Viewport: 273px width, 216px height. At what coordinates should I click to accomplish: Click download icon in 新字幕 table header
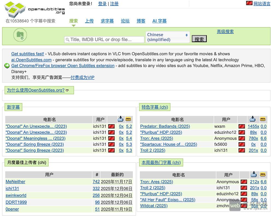point(121,119)
